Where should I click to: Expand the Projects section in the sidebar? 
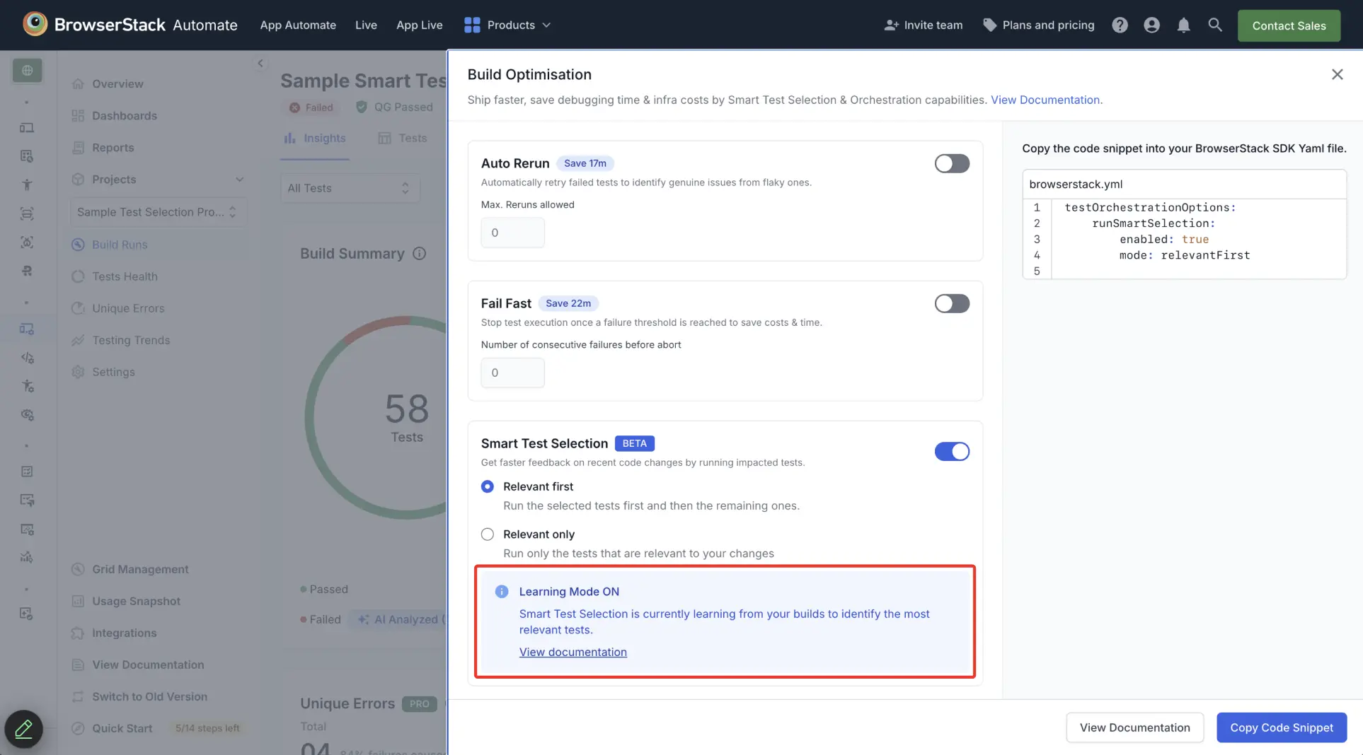pyautogui.click(x=239, y=180)
